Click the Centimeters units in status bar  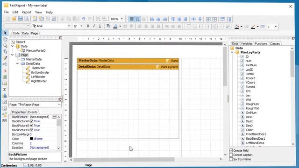click(x=9, y=165)
